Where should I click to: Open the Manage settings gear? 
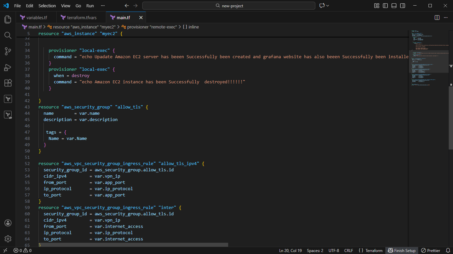click(8, 239)
